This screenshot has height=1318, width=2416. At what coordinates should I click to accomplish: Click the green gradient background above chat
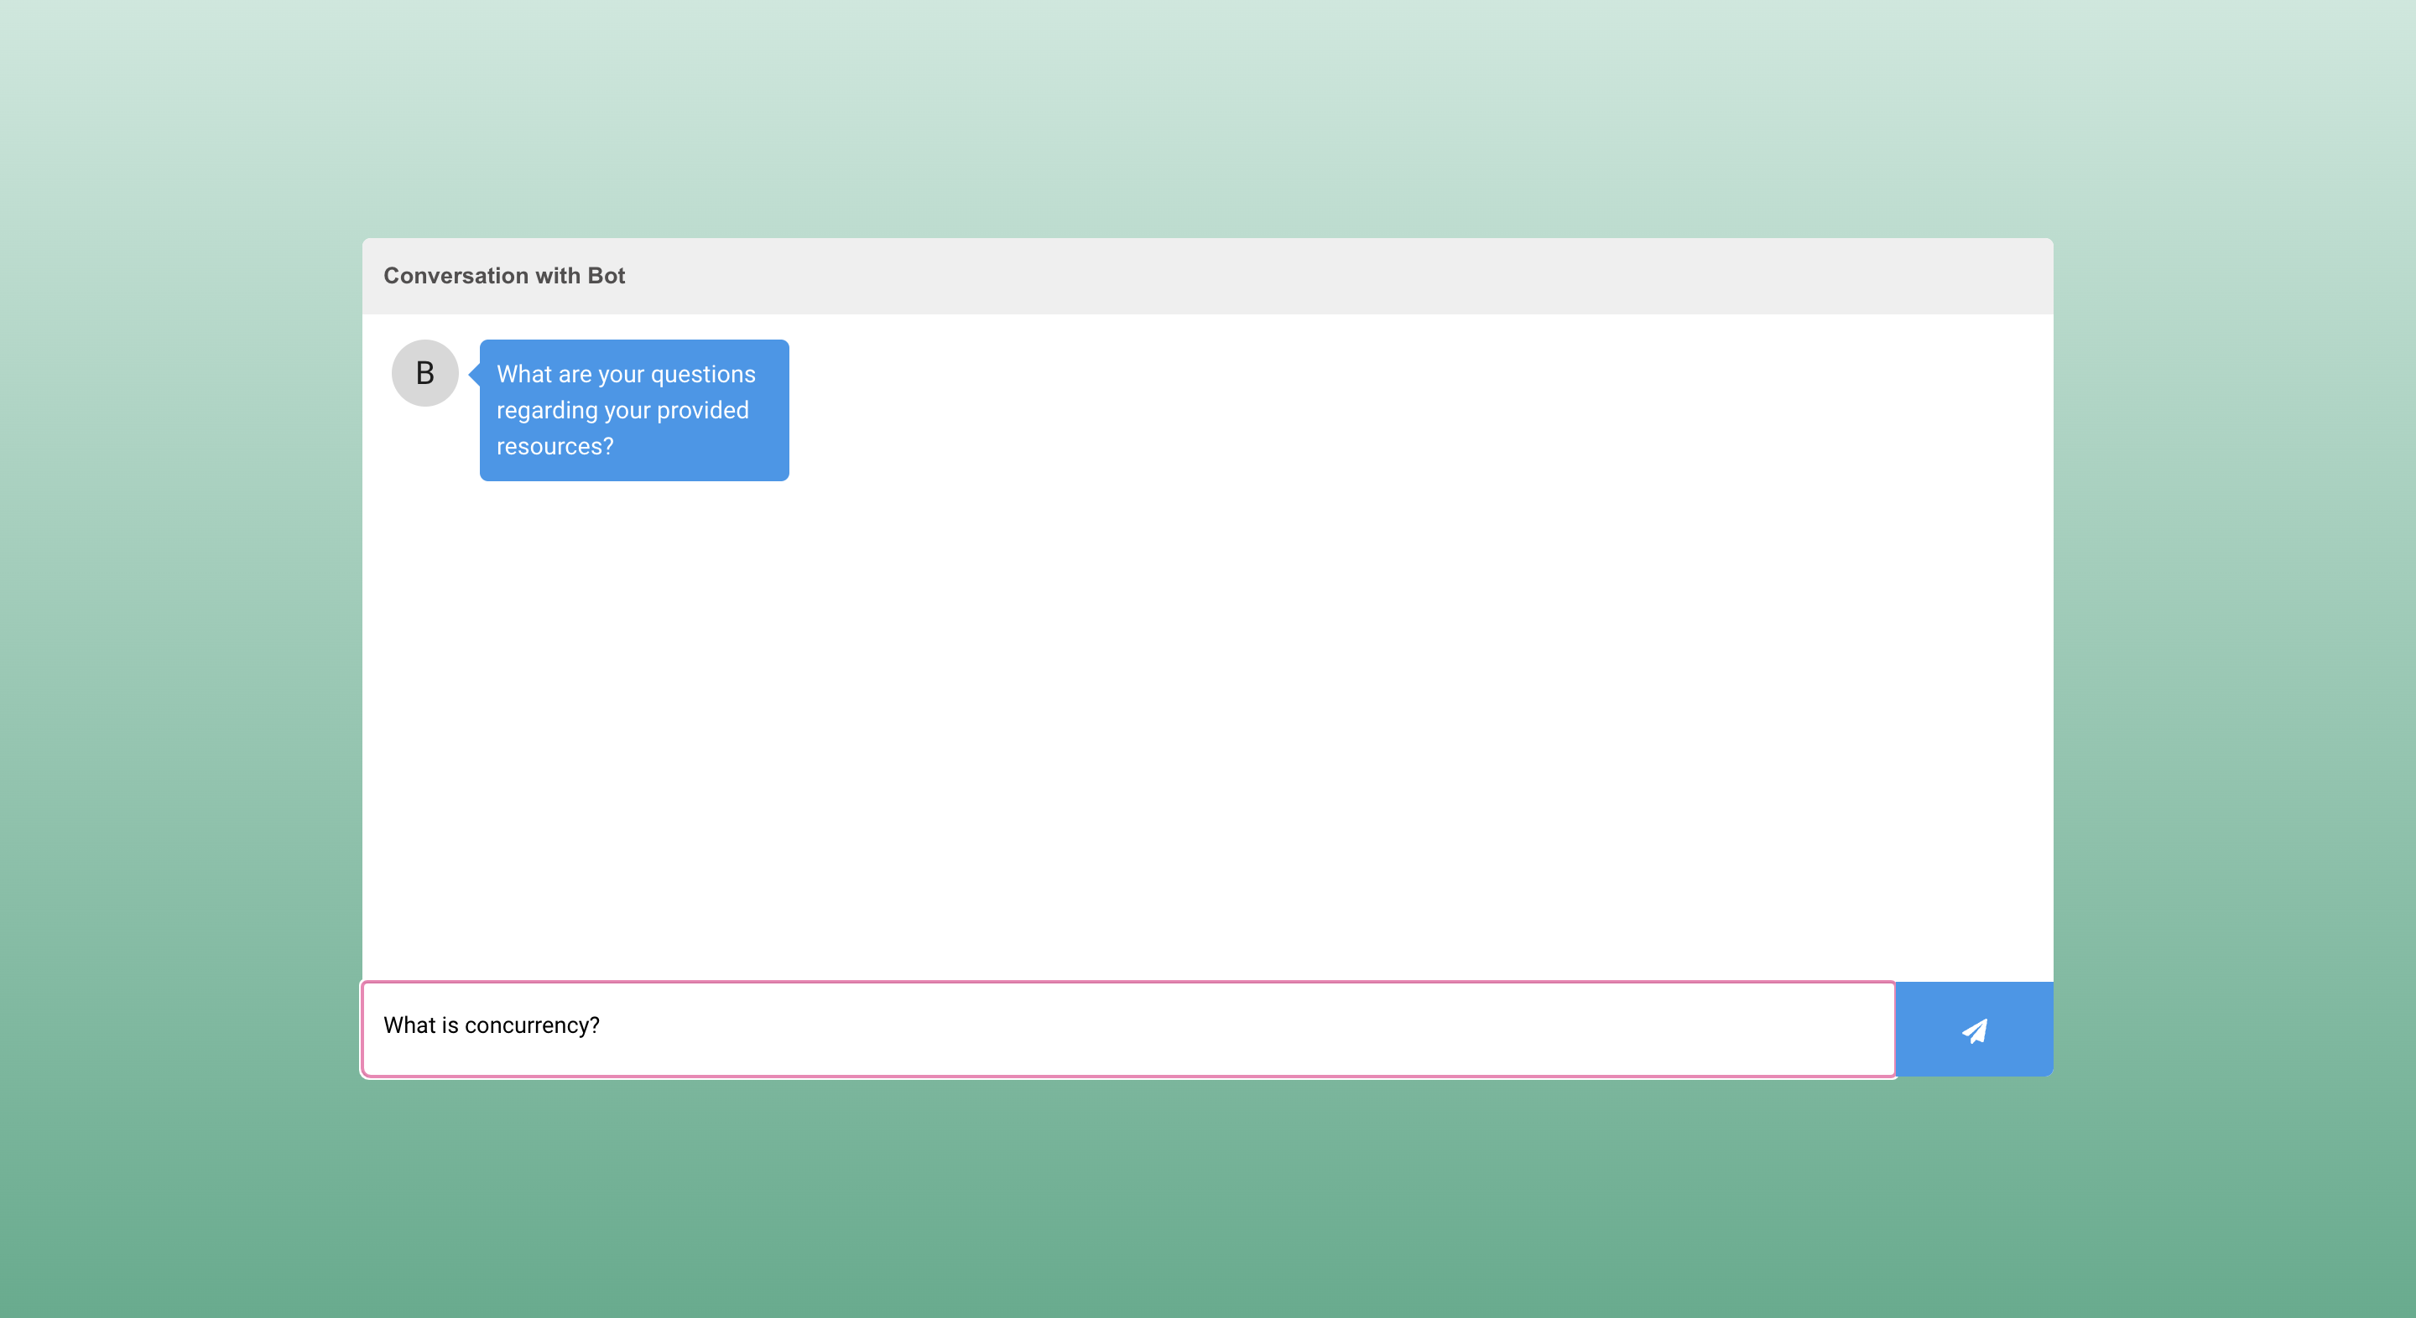coord(1208,112)
